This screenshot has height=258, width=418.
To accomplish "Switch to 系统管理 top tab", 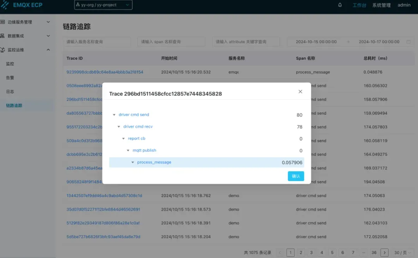I will pos(381,5).
